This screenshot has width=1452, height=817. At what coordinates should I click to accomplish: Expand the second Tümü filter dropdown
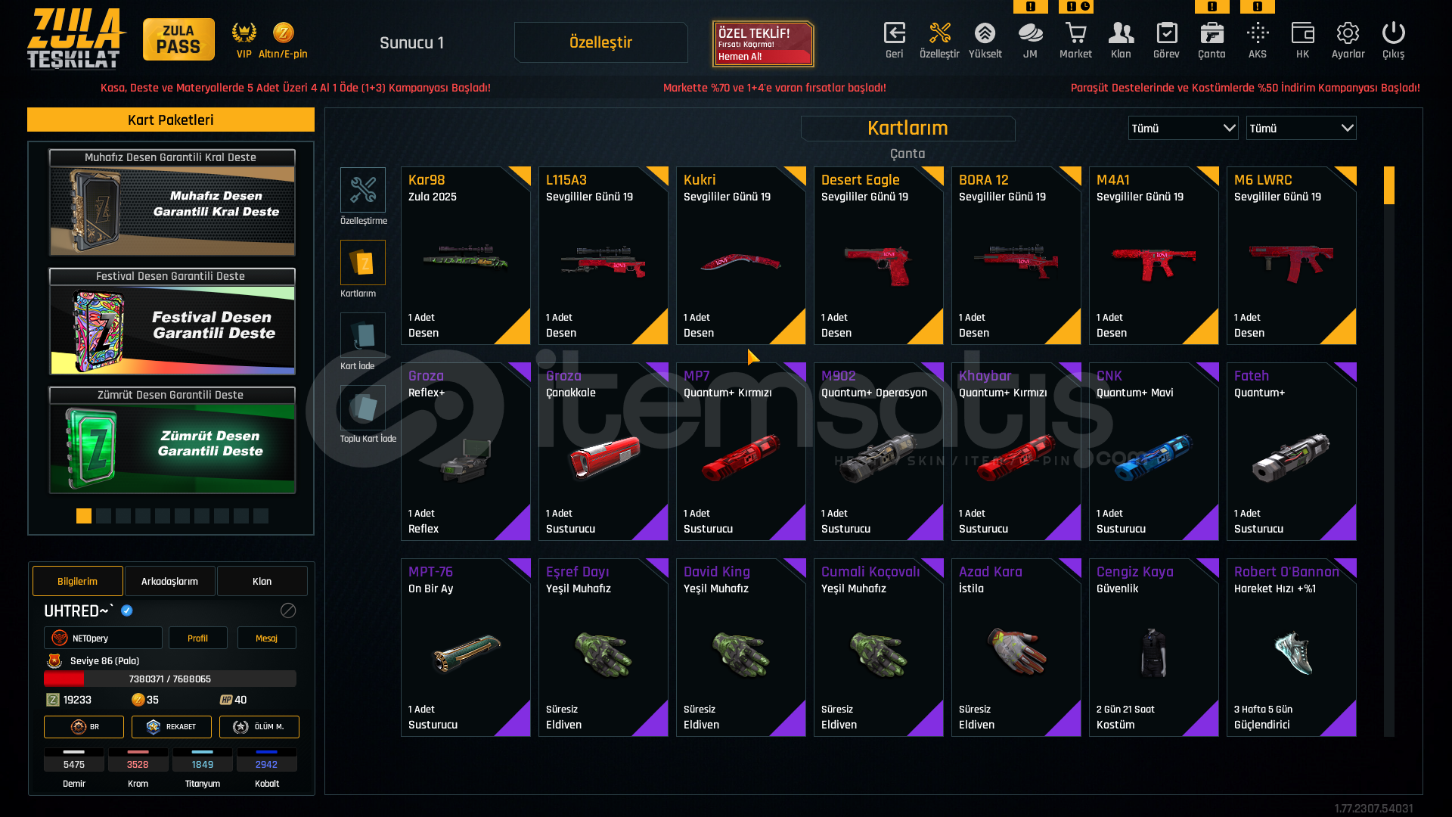coord(1301,128)
